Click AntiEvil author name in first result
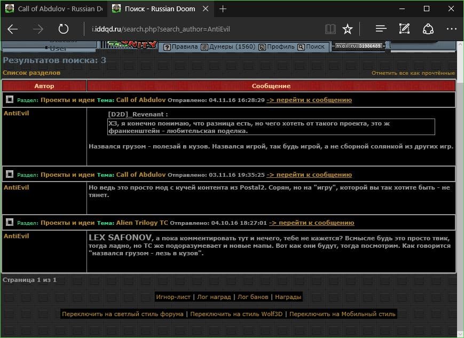 click(16, 113)
